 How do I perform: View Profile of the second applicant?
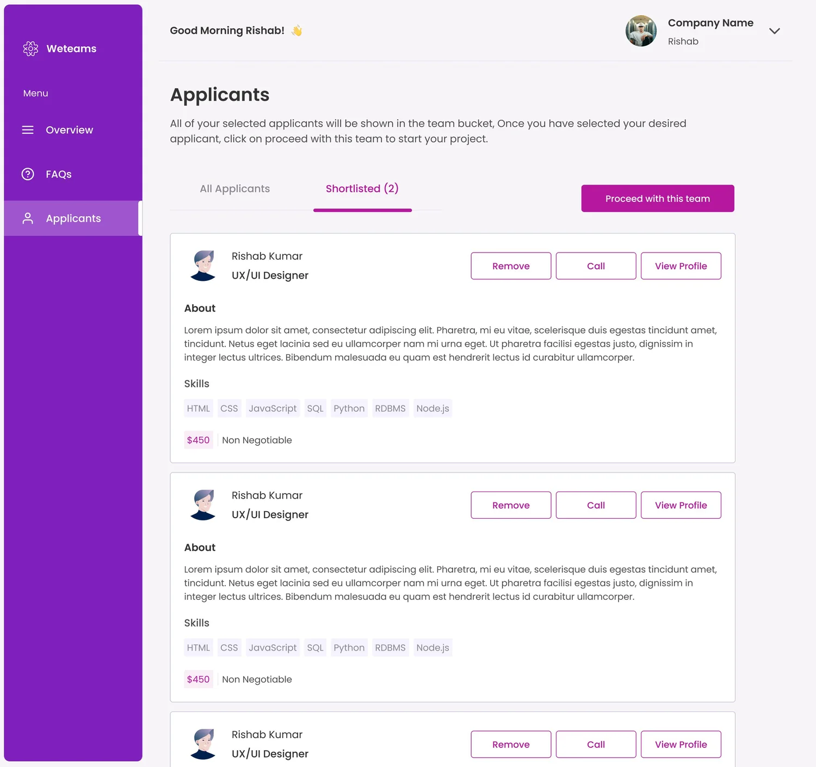click(x=681, y=505)
